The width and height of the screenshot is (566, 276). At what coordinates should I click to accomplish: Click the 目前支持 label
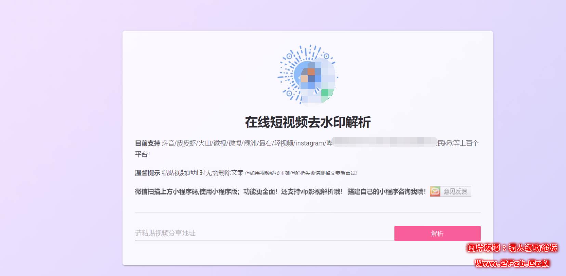(147, 143)
